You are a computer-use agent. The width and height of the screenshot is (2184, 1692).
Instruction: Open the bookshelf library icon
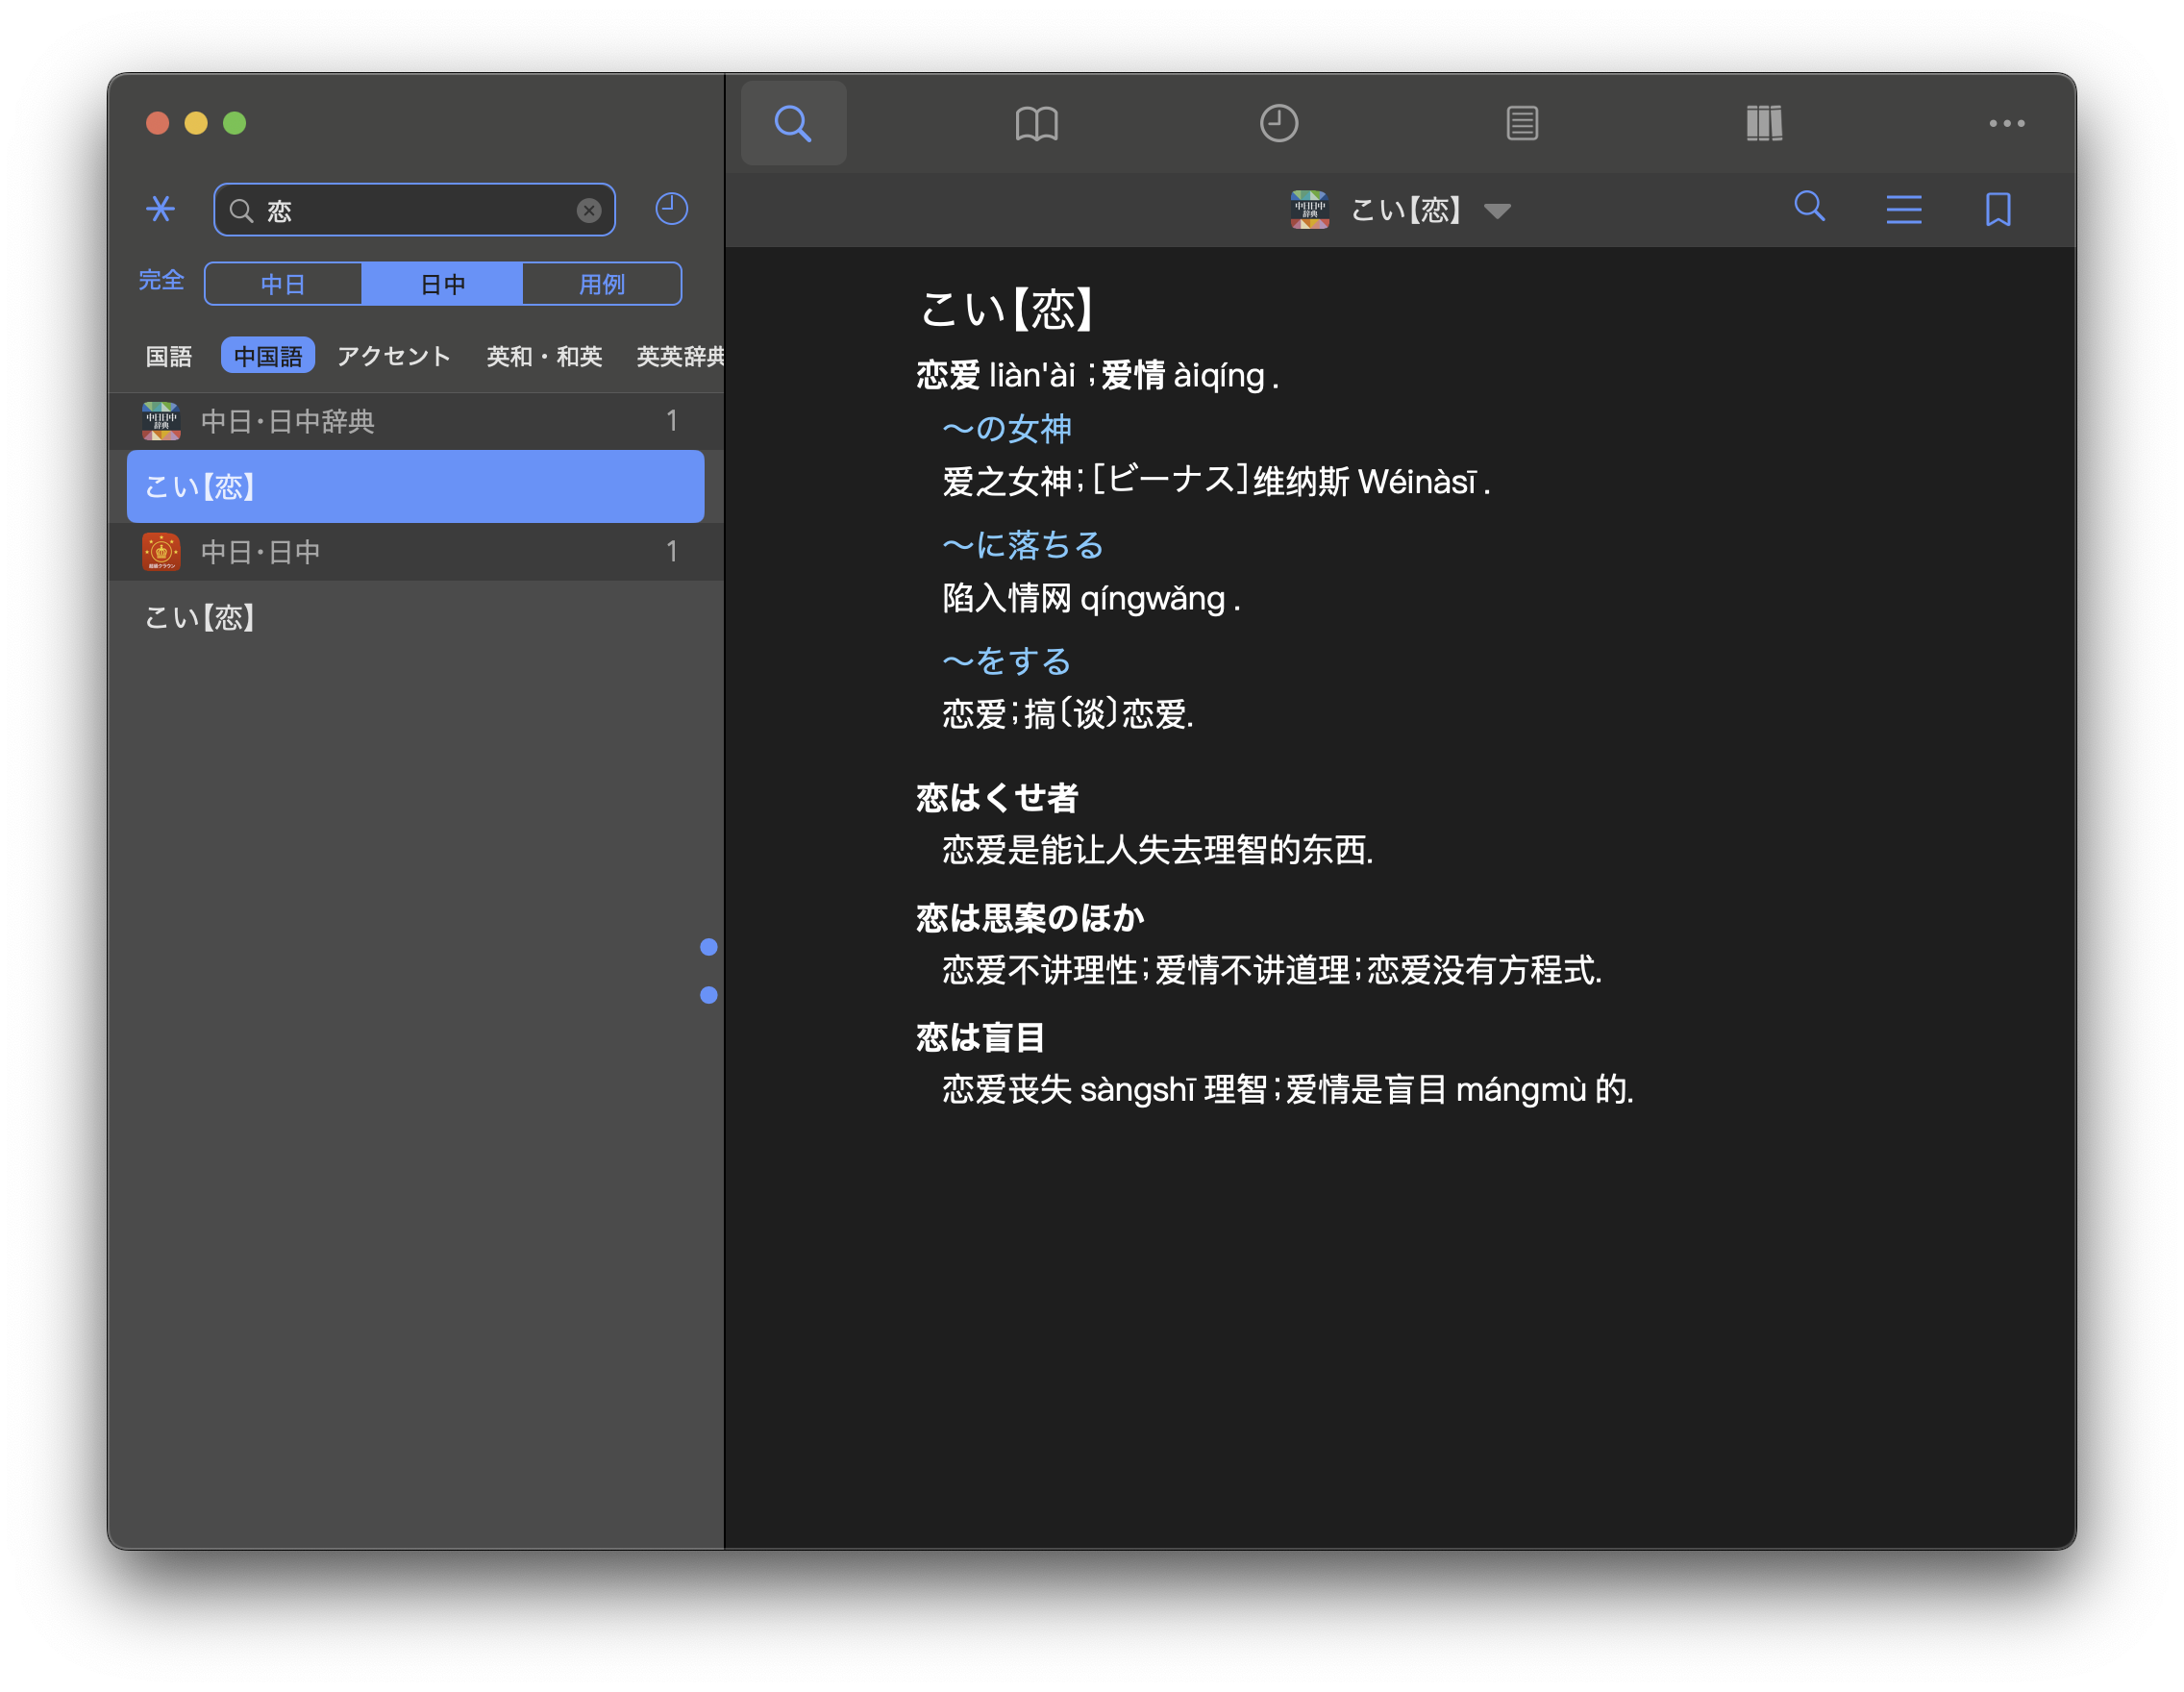1764,123
